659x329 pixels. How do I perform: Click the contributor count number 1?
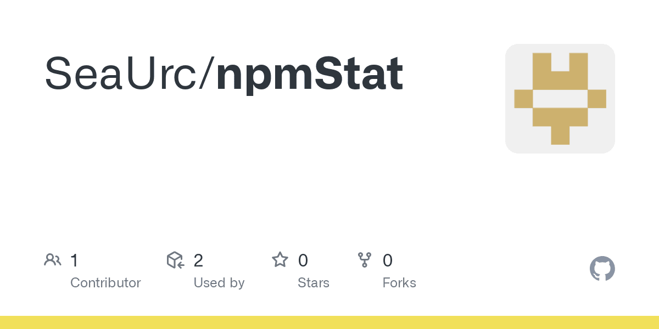tap(74, 260)
